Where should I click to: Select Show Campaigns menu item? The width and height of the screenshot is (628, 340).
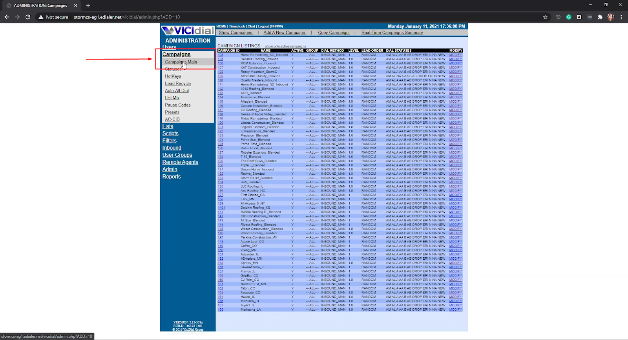[235, 33]
